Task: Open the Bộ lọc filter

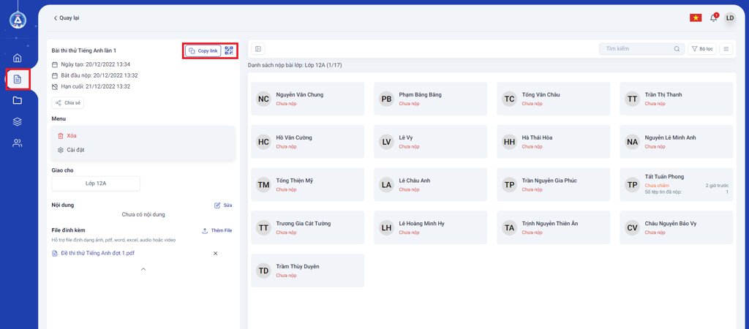Action: (702, 49)
